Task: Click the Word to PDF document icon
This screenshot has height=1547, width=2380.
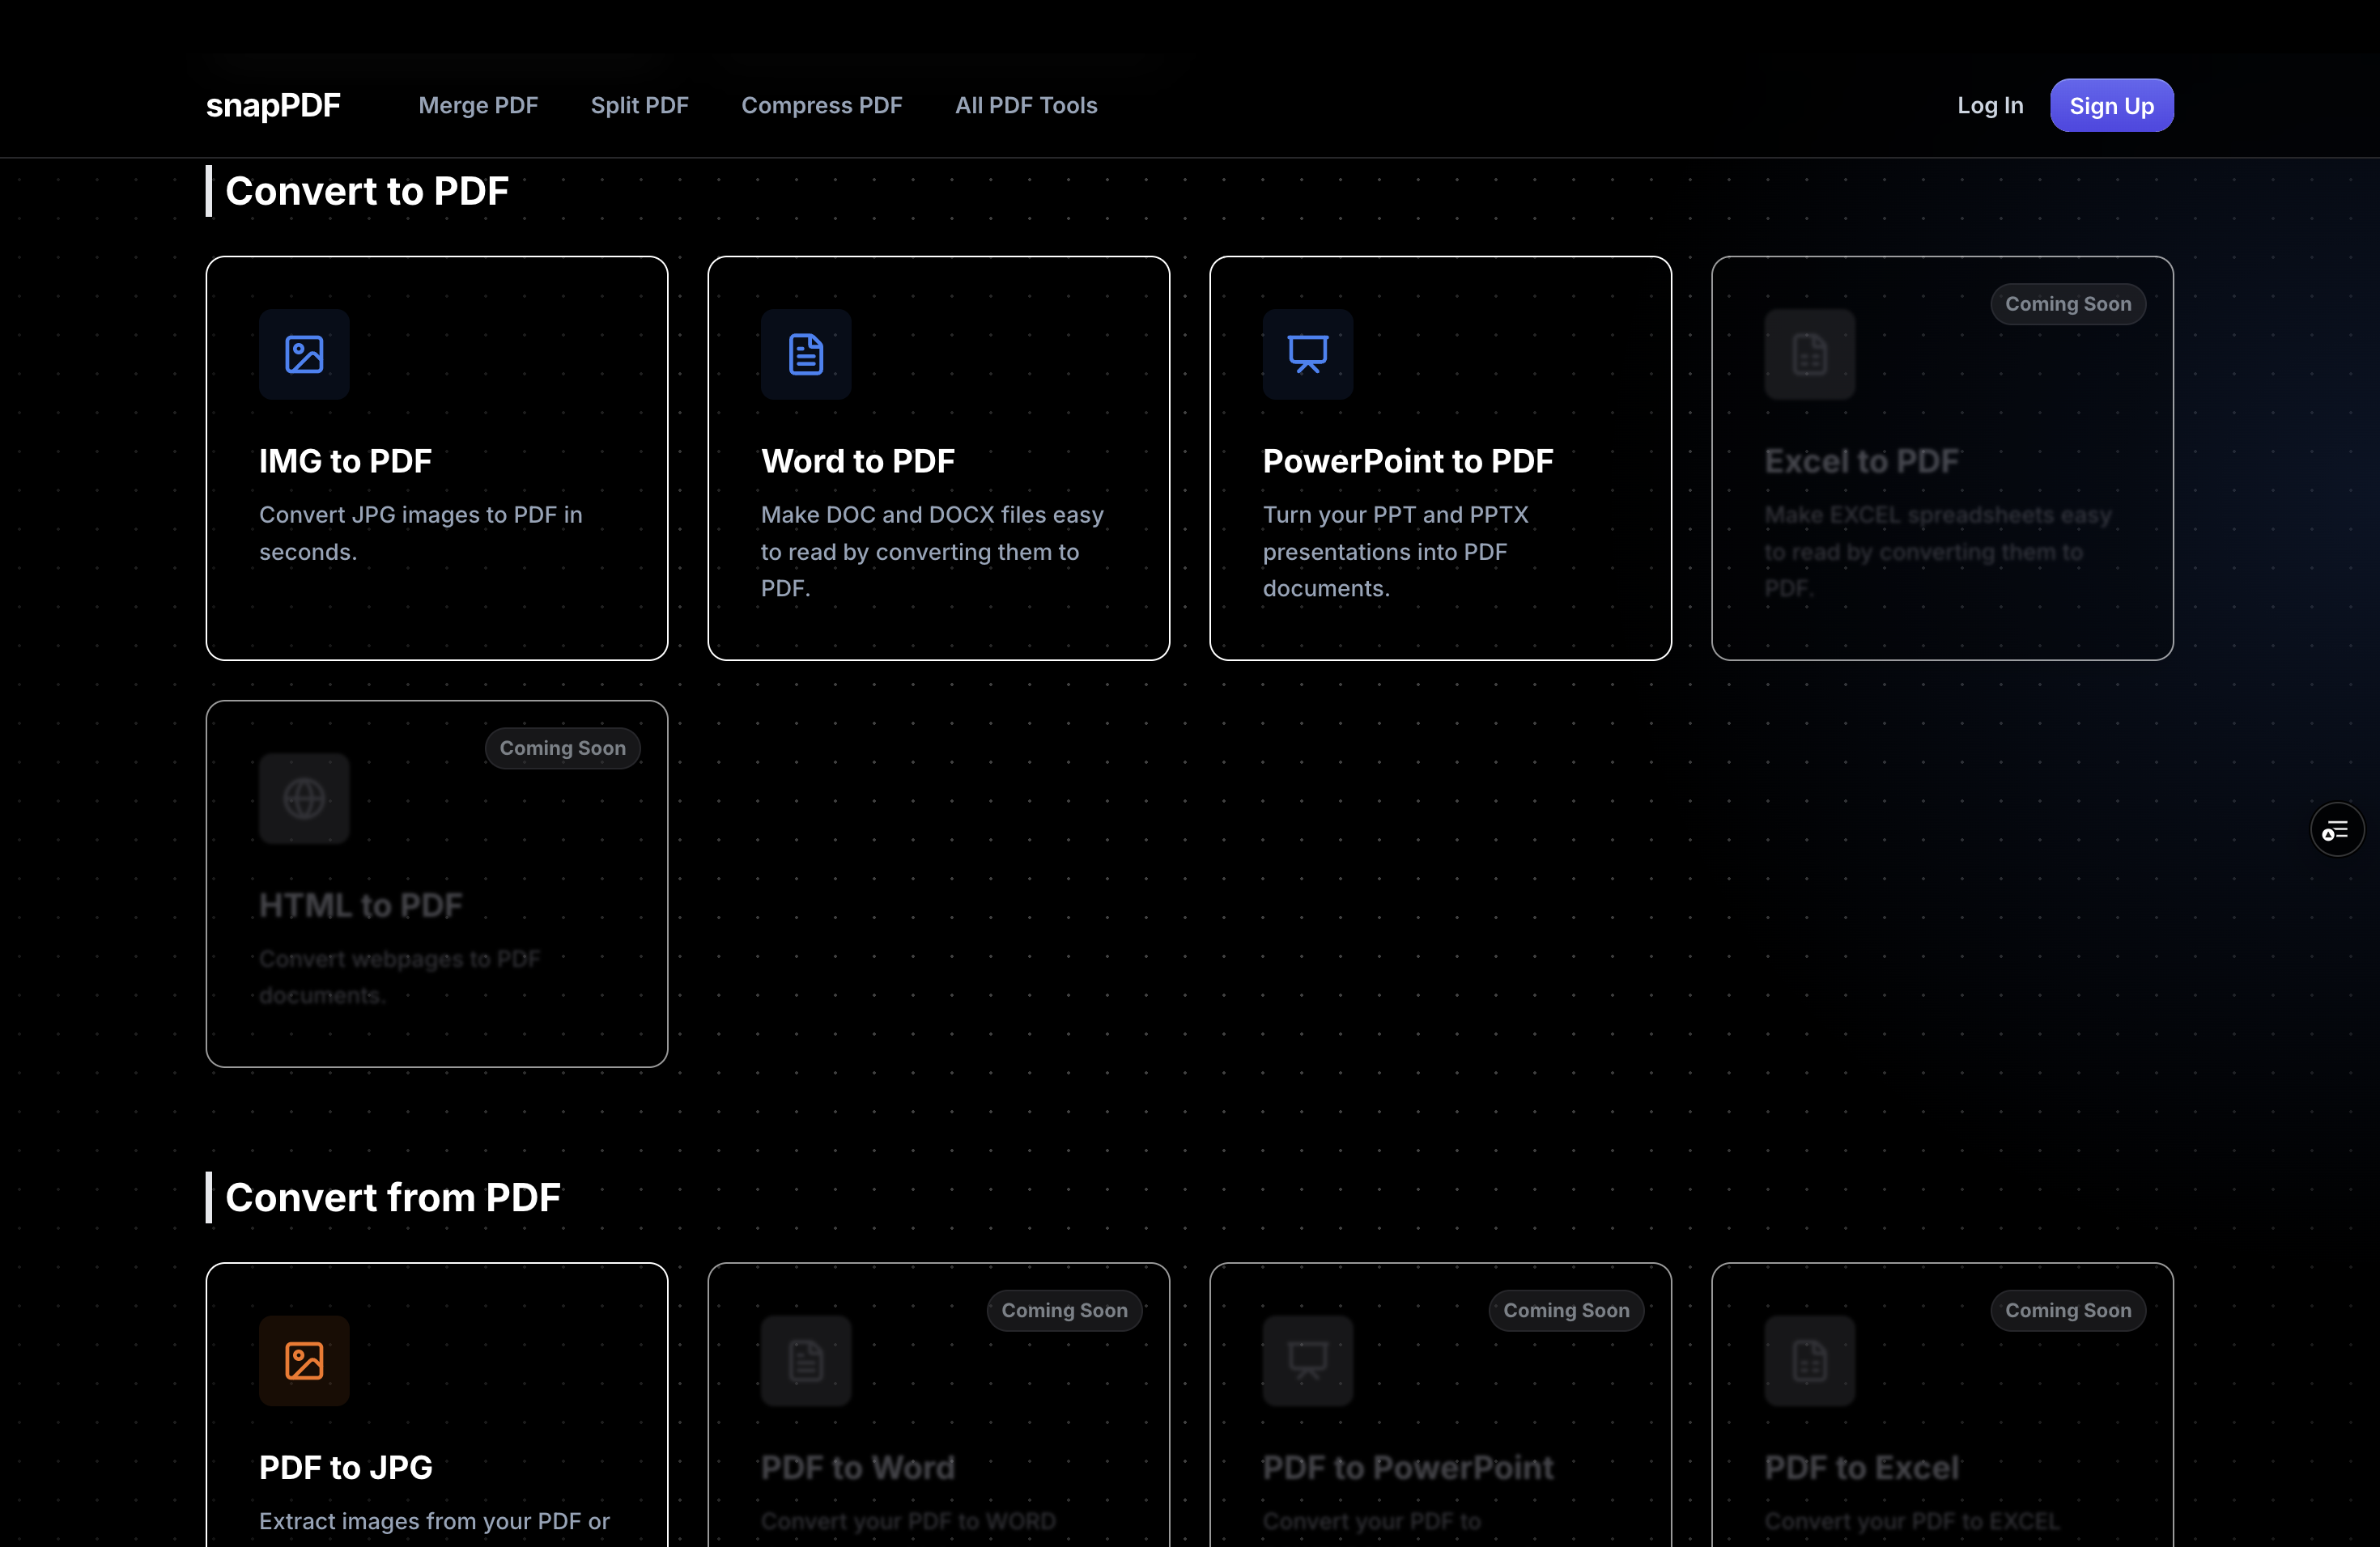Action: (x=806, y=354)
